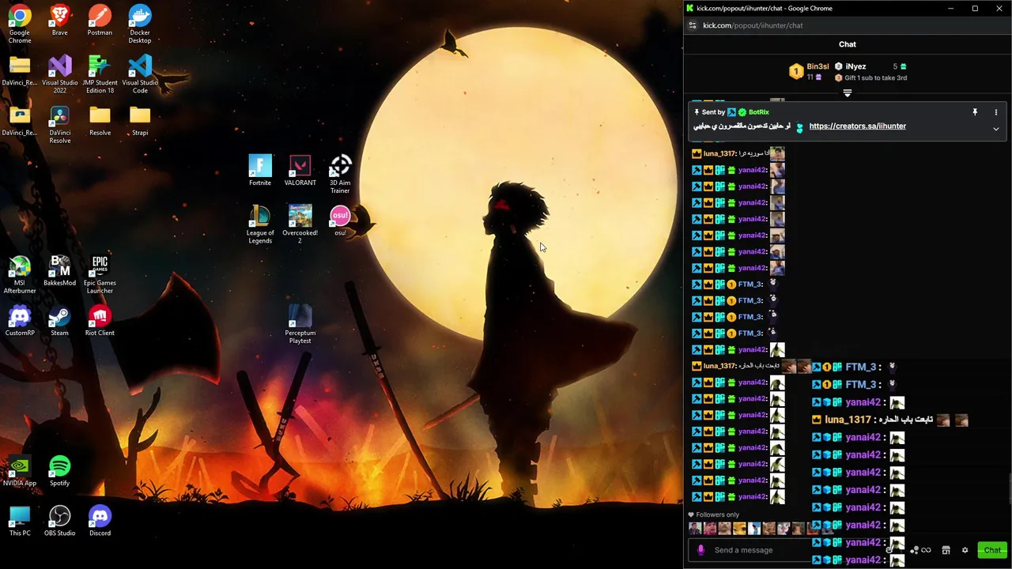Open Perceptum Playtest shortcut

[x=300, y=324]
